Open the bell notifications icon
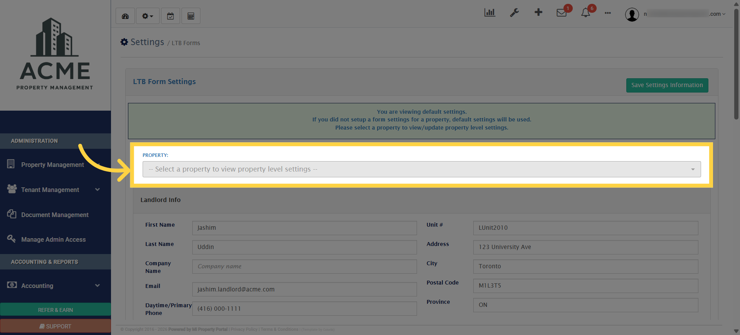740x335 pixels. (x=585, y=13)
